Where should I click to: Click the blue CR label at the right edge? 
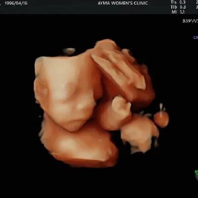tap(195, 38)
